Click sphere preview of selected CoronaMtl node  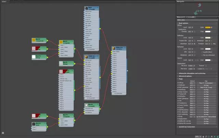click(86, 57)
